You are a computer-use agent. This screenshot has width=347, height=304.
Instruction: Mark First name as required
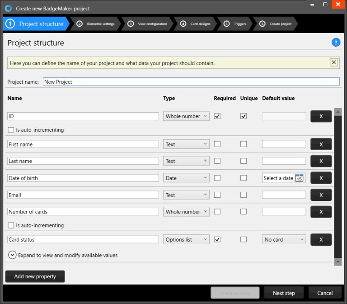coord(217,144)
